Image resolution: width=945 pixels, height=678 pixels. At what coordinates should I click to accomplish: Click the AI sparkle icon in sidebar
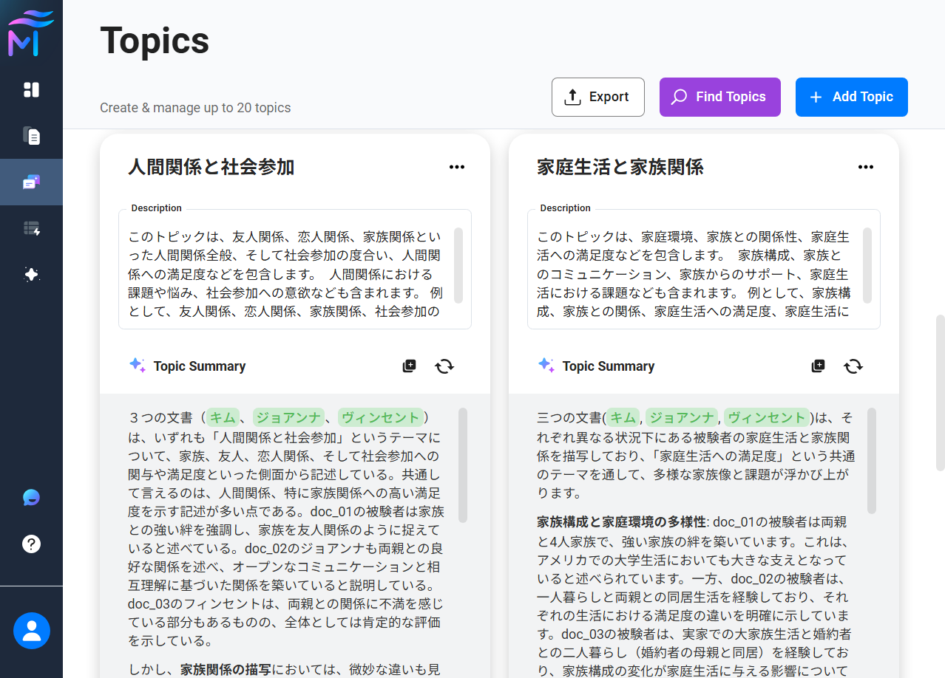[31, 275]
